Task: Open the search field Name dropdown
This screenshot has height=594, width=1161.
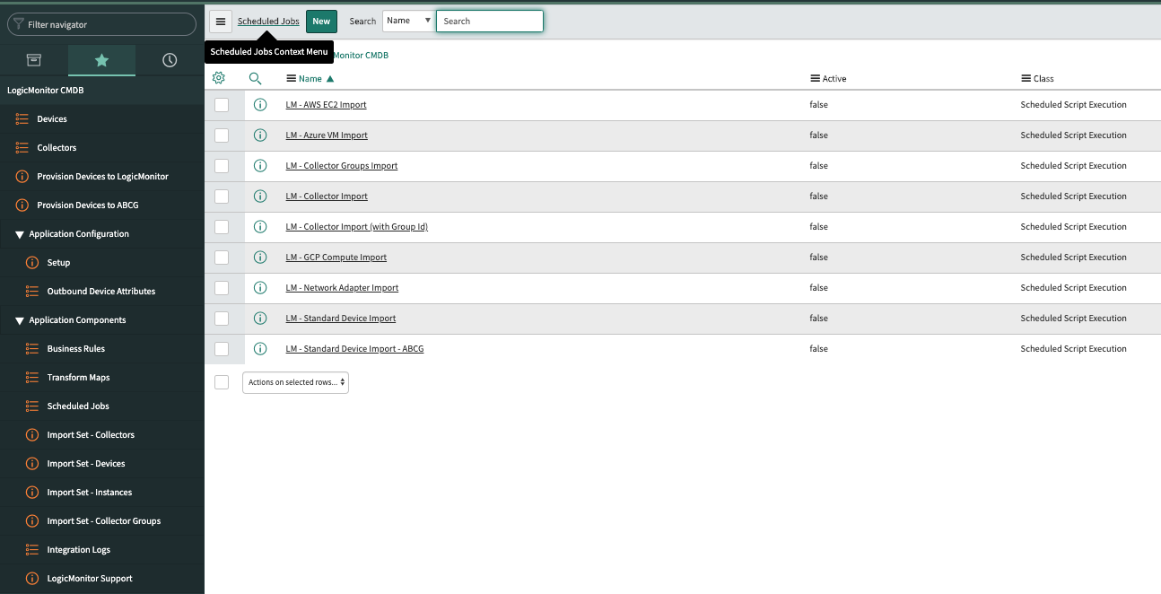Action: (408, 21)
